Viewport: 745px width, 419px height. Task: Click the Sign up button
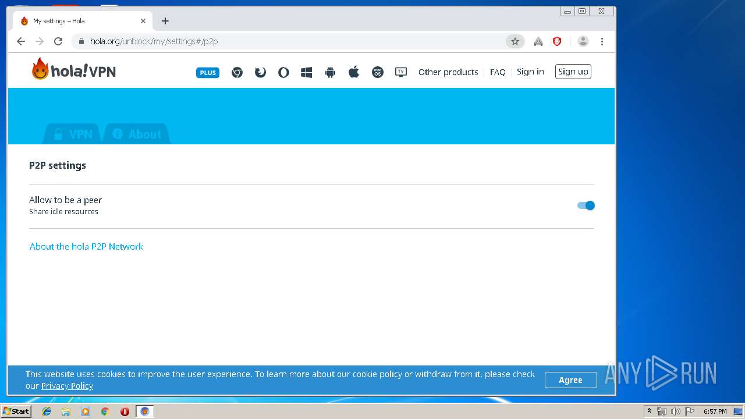tap(573, 72)
